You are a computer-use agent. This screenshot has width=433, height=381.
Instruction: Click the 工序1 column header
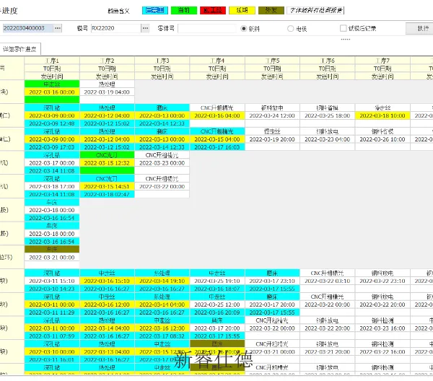click(x=52, y=61)
